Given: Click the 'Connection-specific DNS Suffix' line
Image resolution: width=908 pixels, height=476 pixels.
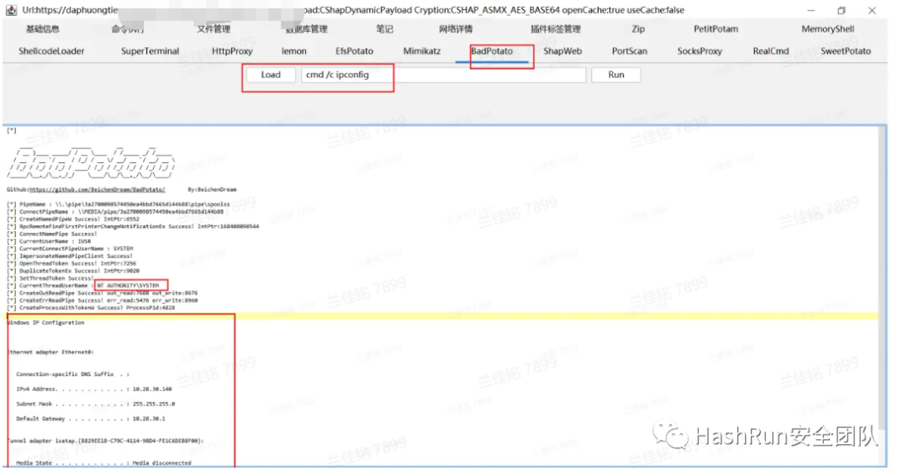Looking at the screenshot, I should (x=72, y=374).
